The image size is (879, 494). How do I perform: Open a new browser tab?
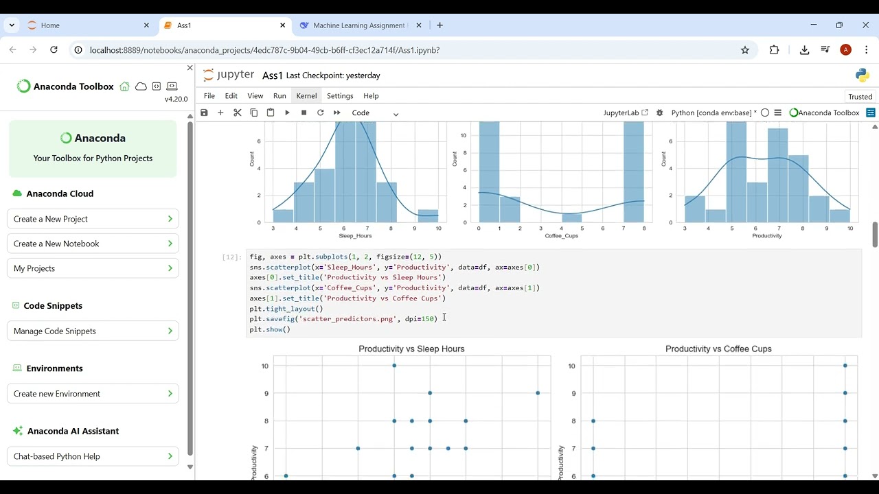[x=439, y=25]
